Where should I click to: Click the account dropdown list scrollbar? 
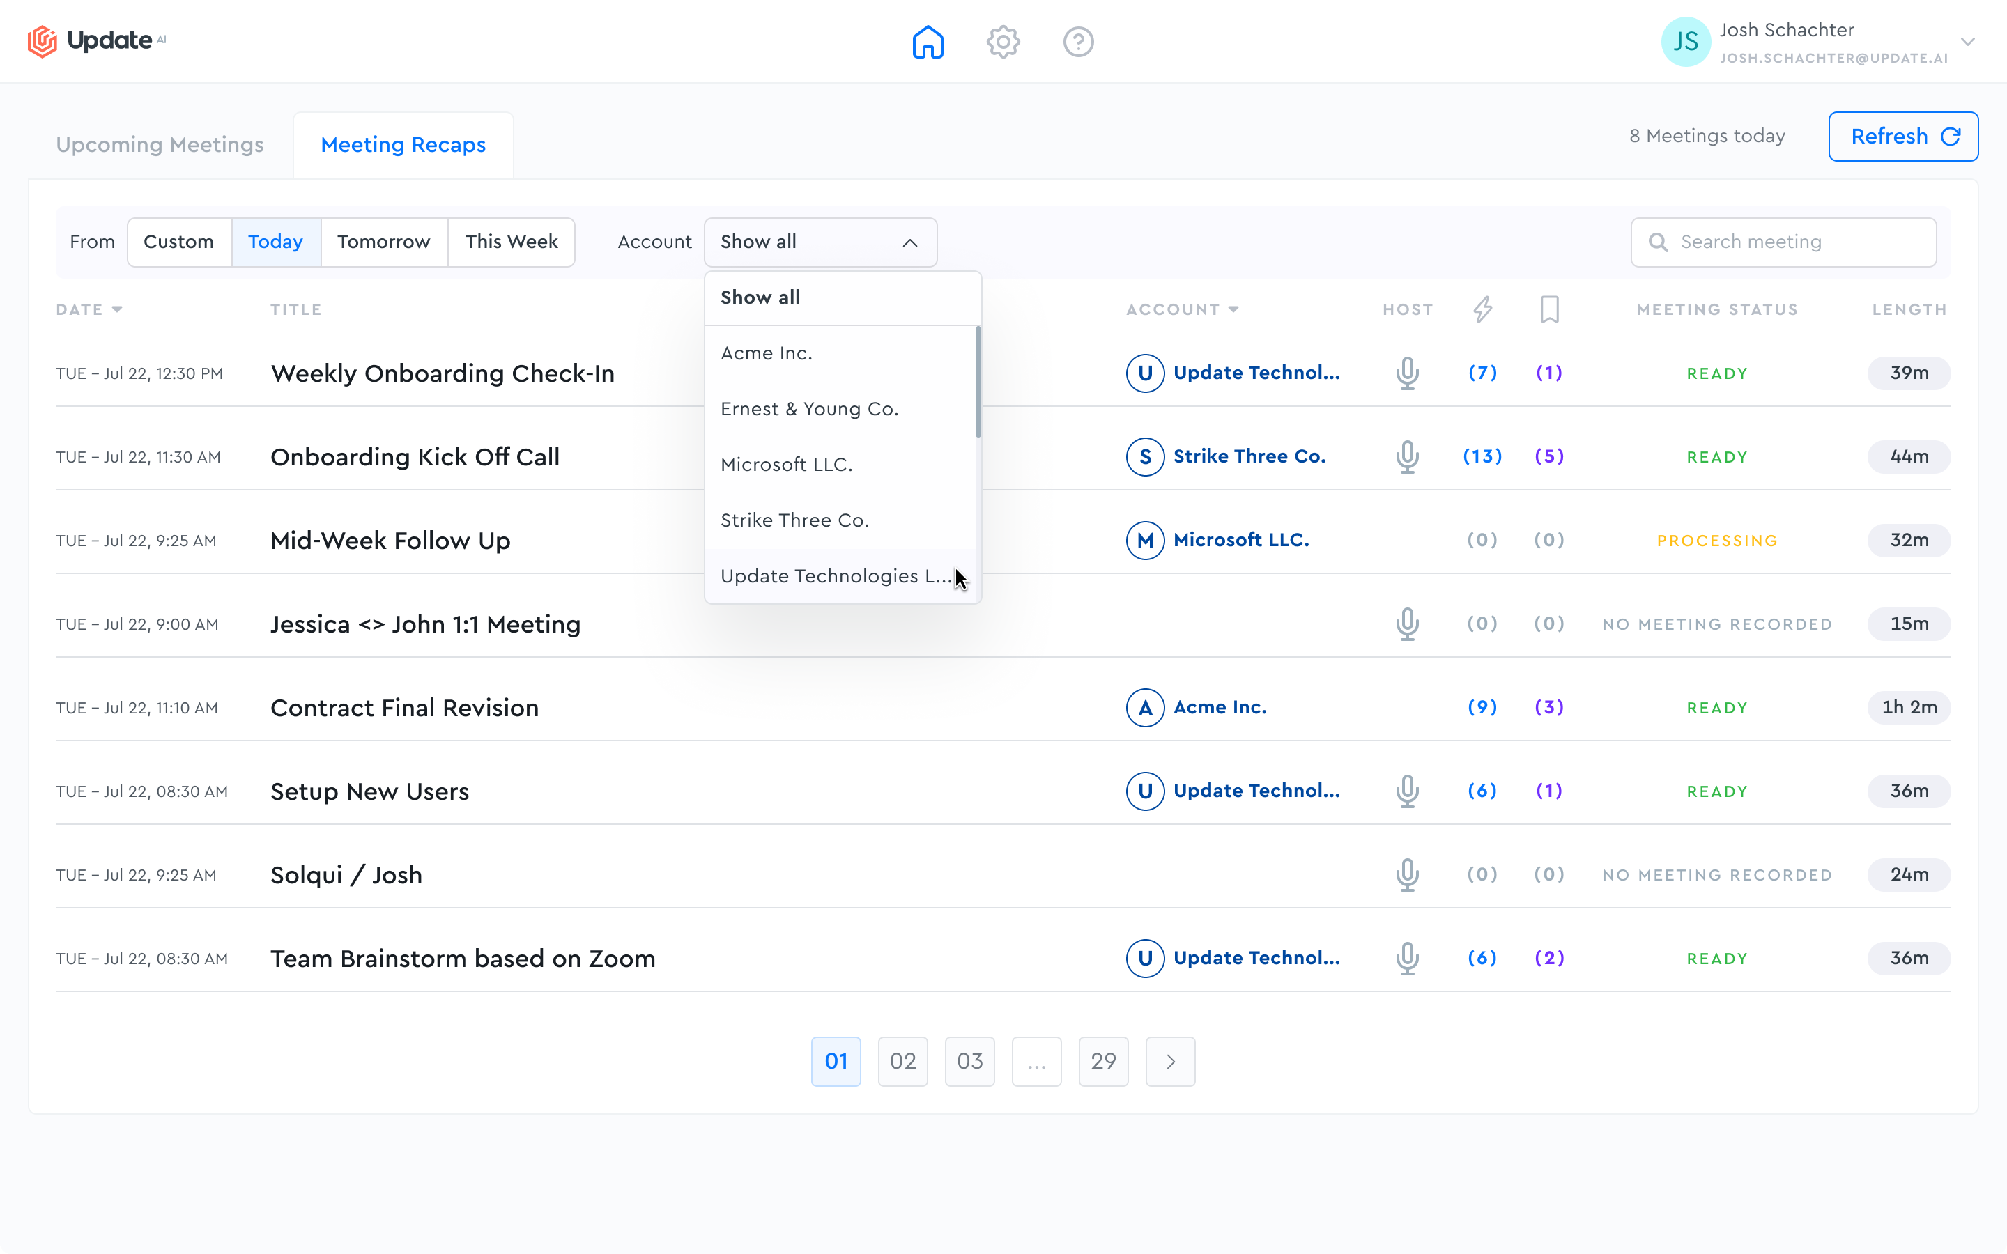click(x=978, y=382)
